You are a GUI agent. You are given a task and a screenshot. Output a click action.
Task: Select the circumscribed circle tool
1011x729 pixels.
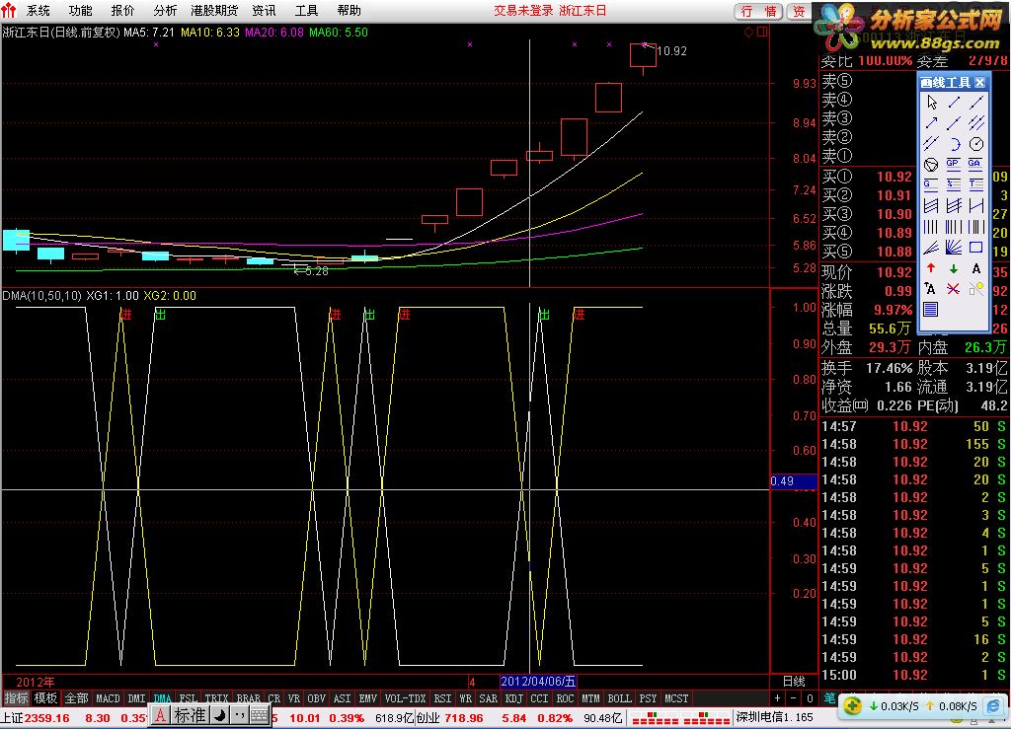(x=931, y=164)
